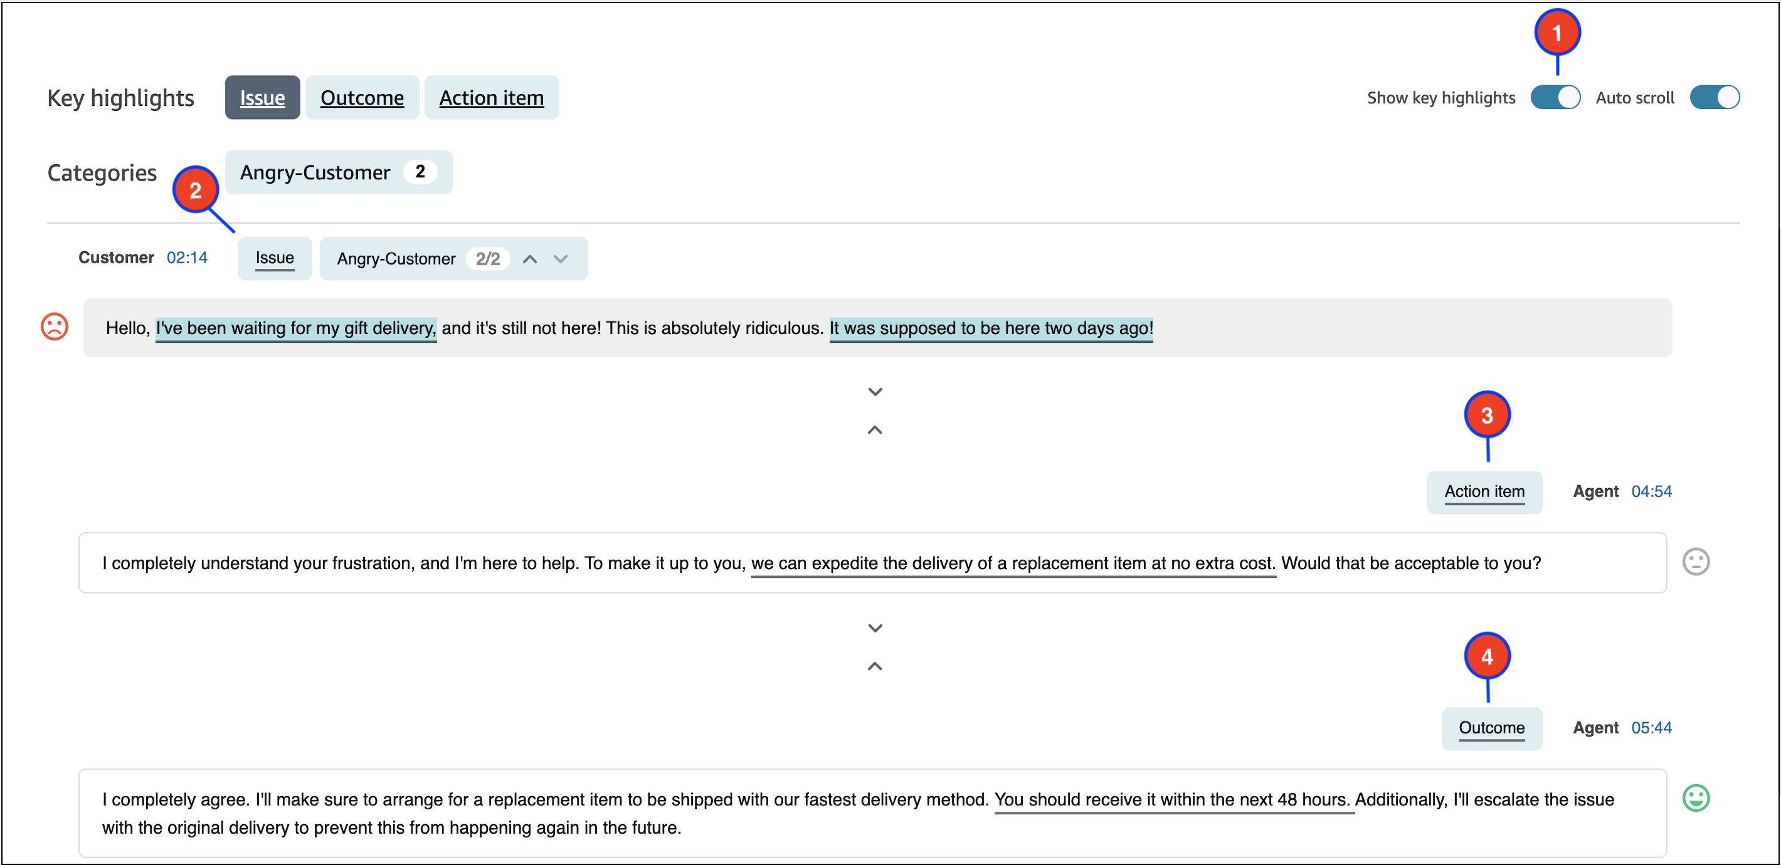Go to previous Angry-Customer highlight using up arrow
This screenshot has height=865, width=1781.
[x=530, y=259]
